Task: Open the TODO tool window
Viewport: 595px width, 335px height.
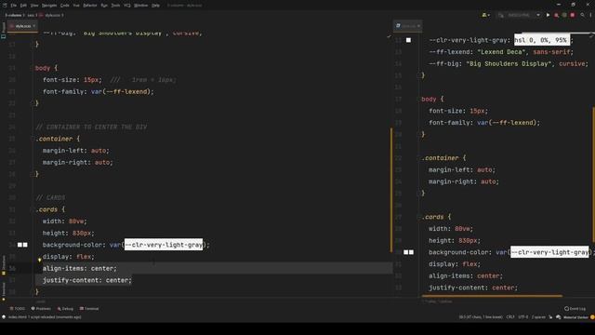Action: (x=18, y=308)
